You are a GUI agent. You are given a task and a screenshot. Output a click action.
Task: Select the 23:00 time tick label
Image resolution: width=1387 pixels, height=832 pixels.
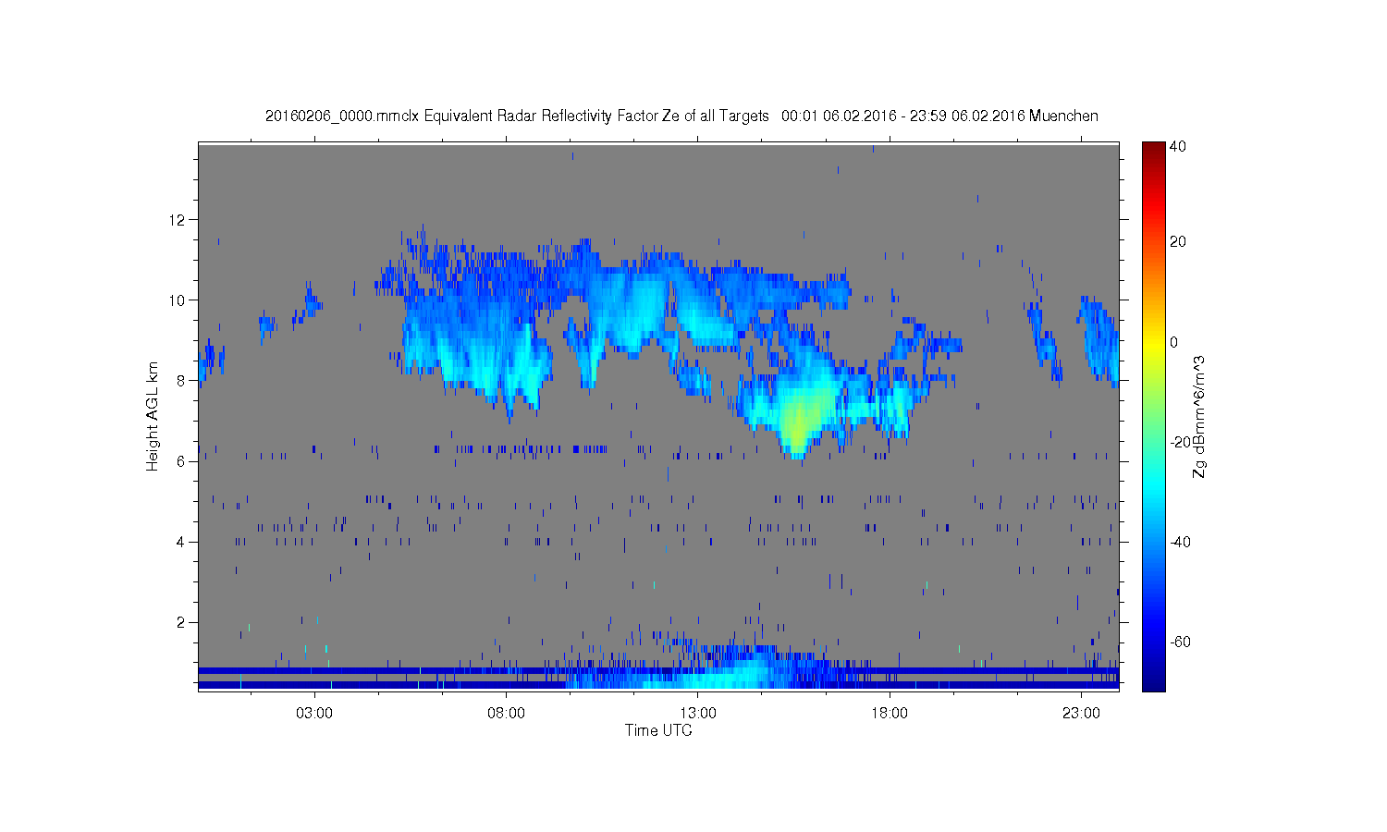(1081, 714)
